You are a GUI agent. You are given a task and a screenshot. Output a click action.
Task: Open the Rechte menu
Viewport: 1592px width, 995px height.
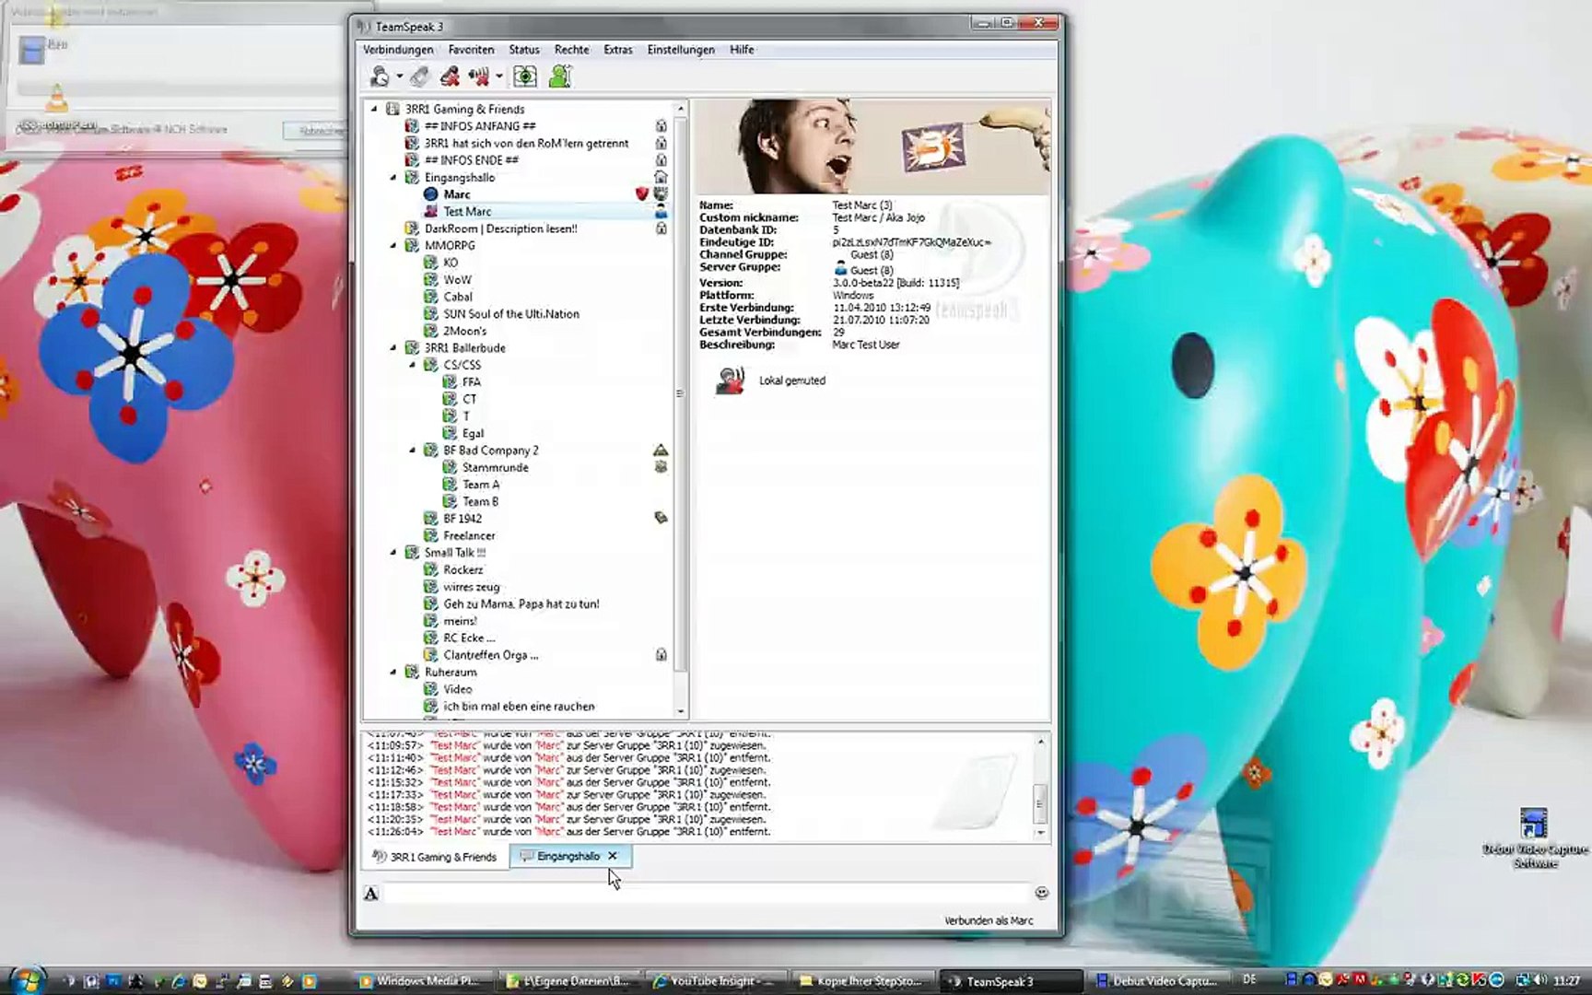571,50
